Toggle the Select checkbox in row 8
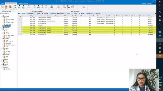This screenshot has height=91, width=163. pyautogui.click(x=22, y=33)
